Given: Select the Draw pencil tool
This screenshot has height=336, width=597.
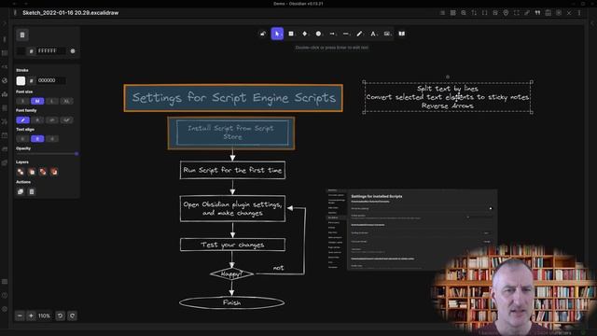Looking at the screenshot, I should (359, 34).
